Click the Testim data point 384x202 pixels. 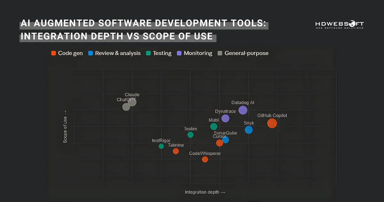coord(190,135)
